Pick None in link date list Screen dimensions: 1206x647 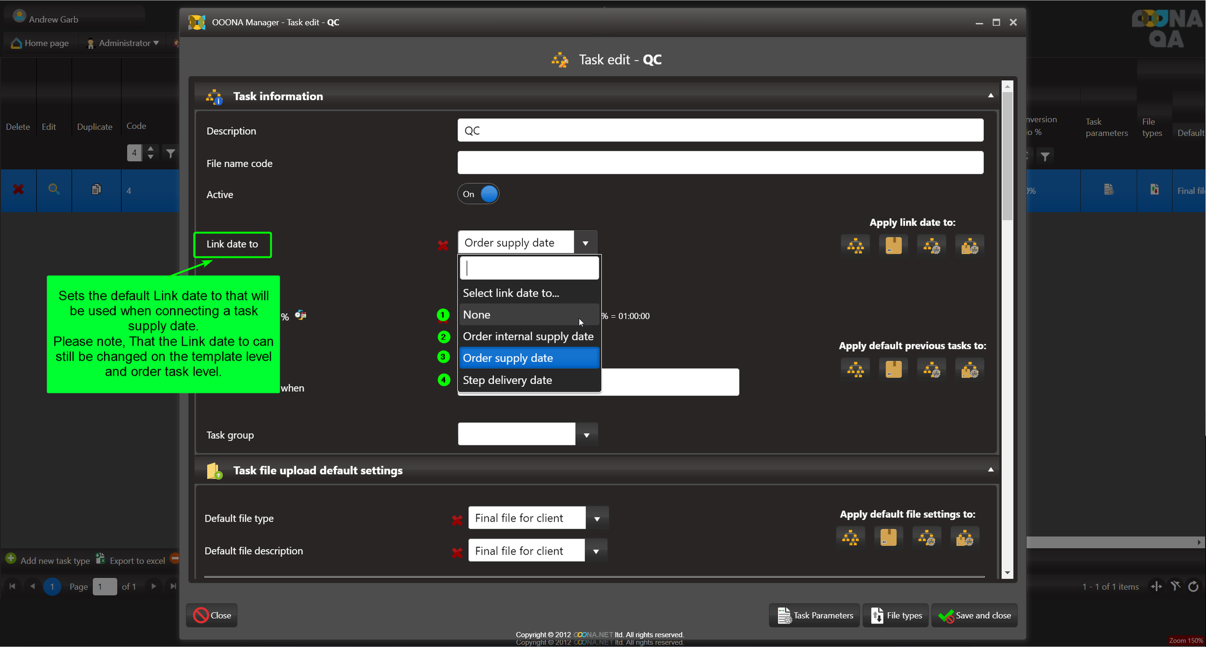(x=477, y=315)
